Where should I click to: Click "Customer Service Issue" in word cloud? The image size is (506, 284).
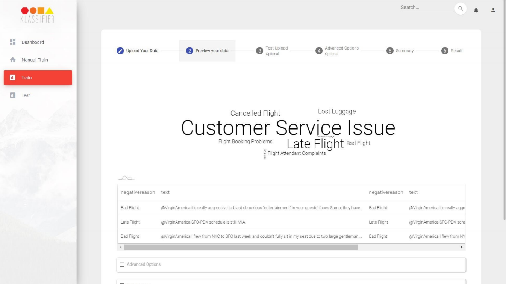pos(288,128)
